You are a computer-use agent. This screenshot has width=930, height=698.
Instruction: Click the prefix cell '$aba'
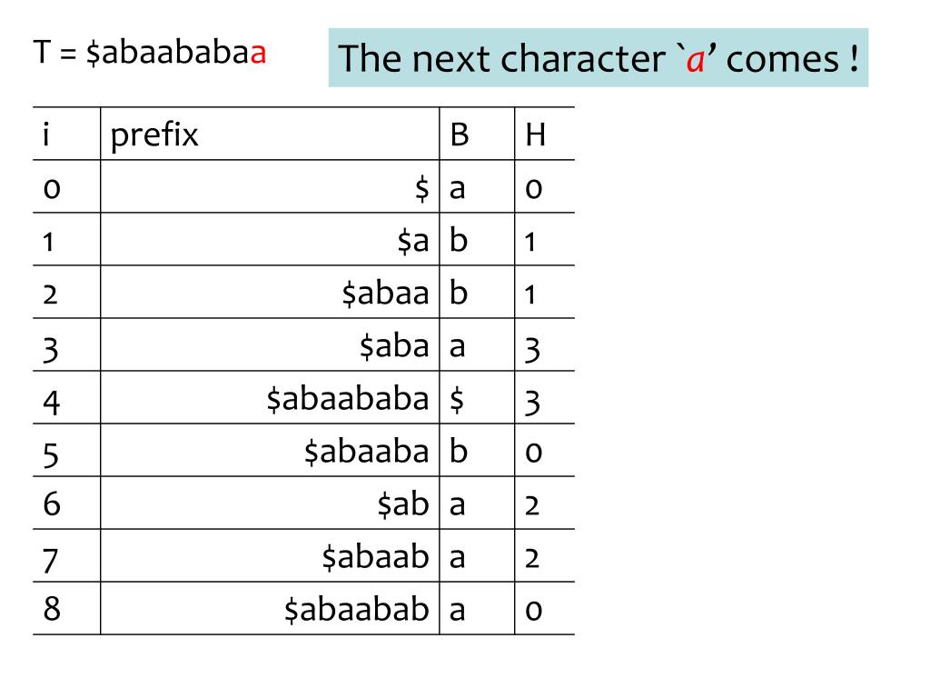pos(394,345)
